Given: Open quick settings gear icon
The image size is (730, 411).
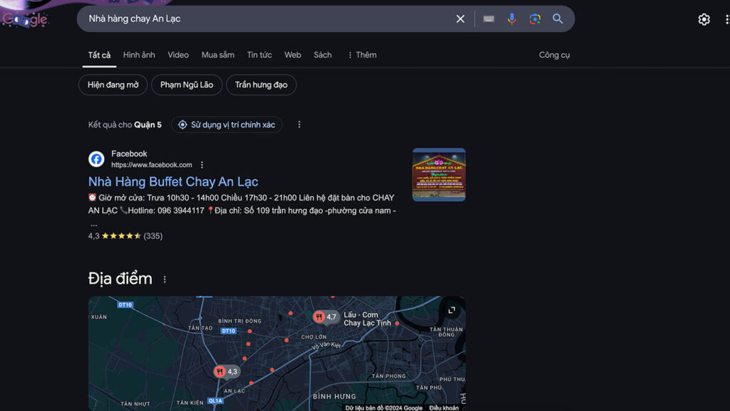Looking at the screenshot, I should pos(704,19).
